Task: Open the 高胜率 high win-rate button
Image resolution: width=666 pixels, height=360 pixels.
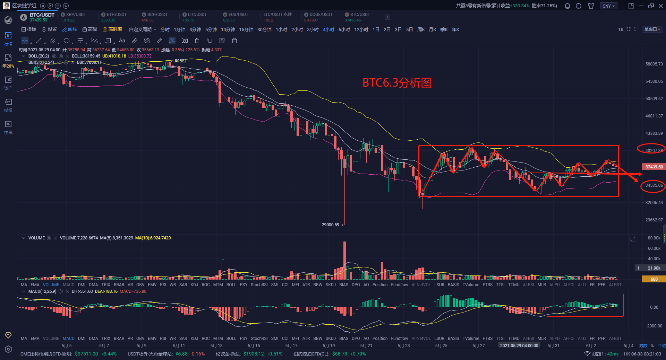Action: (112, 29)
